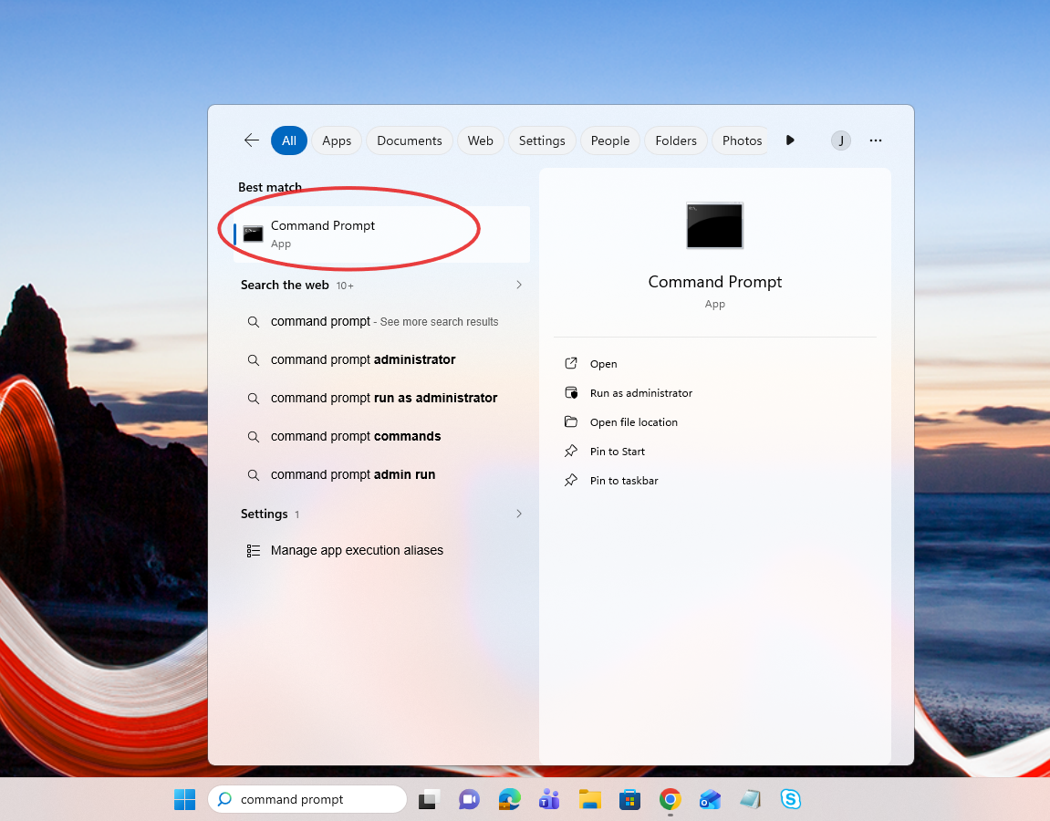
Task: Click the small Command Prompt icon in Best match
Action: pyautogui.click(x=253, y=234)
